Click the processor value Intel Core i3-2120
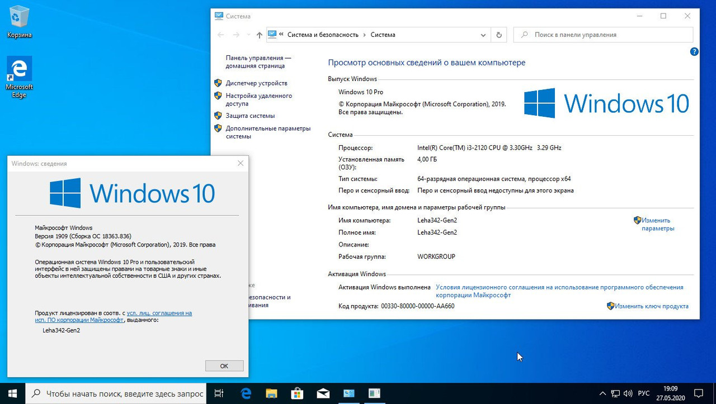716x404 pixels. 489,148
